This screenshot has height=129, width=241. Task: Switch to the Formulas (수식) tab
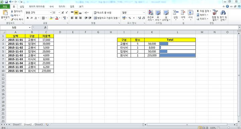click(52, 6)
